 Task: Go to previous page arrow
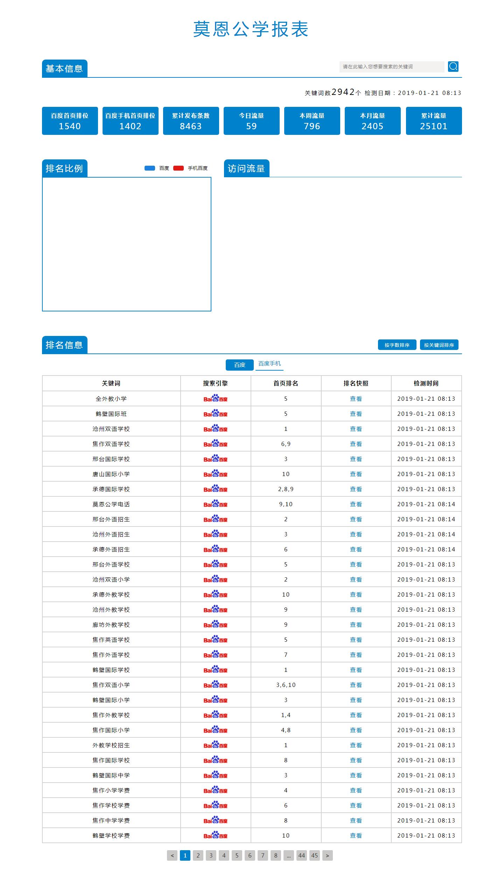172,855
